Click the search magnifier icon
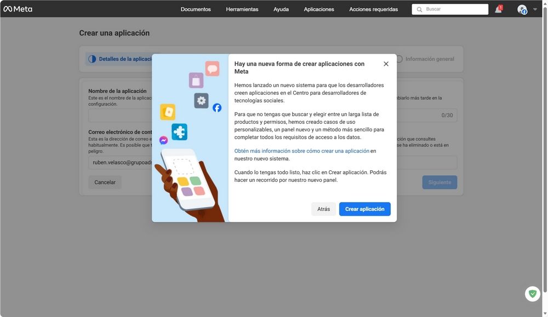The height and width of the screenshot is (317, 548). (419, 9)
